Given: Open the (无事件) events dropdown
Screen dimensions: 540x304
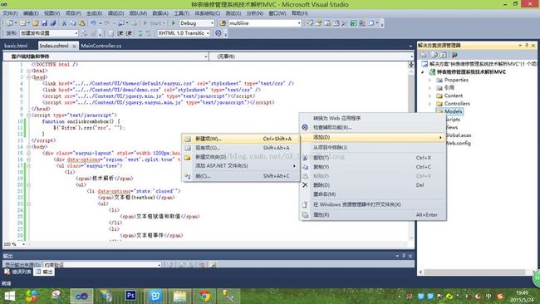Looking at the screenshot, I should click(x=312, y=56).
